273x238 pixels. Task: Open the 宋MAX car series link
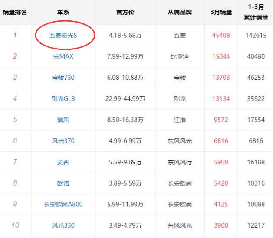click(63, 56)
